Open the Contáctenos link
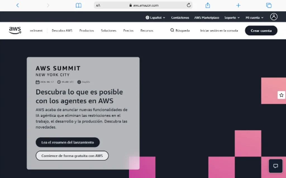 coord(180,18)
